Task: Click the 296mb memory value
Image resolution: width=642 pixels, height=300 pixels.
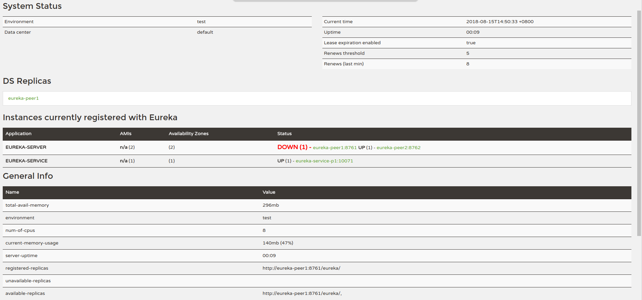Action: 271,205
